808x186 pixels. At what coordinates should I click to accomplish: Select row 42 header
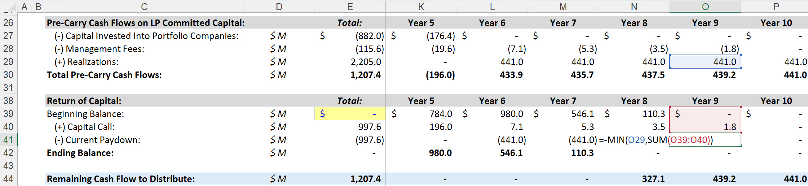tap(8, 153)
